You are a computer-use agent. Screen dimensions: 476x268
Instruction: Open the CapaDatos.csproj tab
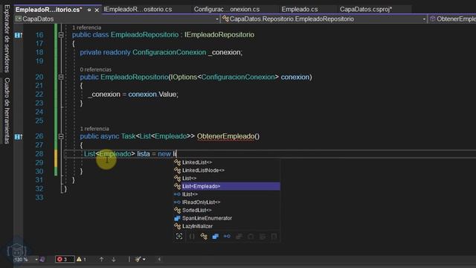366,10
